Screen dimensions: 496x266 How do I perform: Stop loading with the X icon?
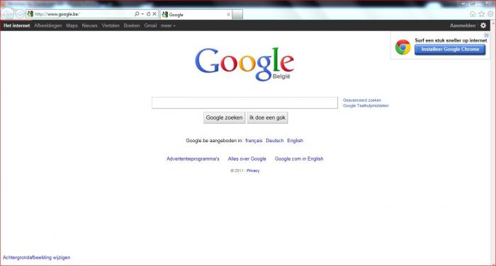tap(154, 14)
